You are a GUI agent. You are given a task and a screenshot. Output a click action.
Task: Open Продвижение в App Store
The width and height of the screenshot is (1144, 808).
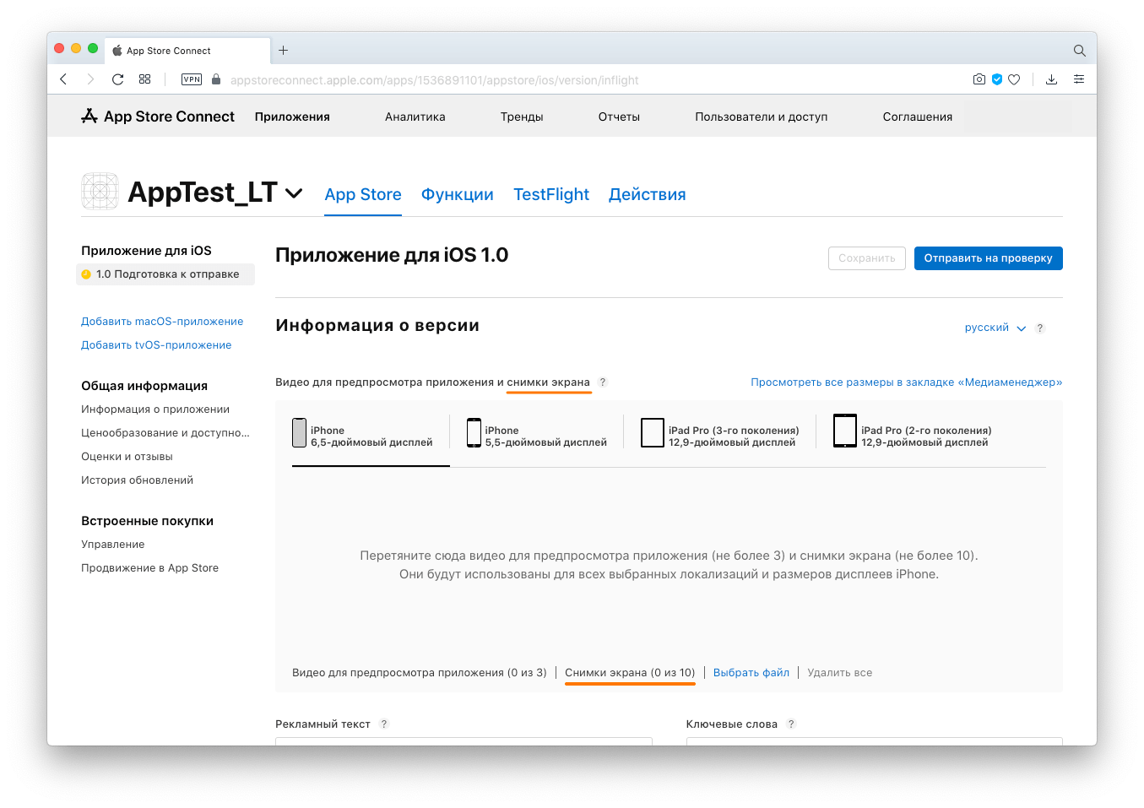click(x=149, y=568)
